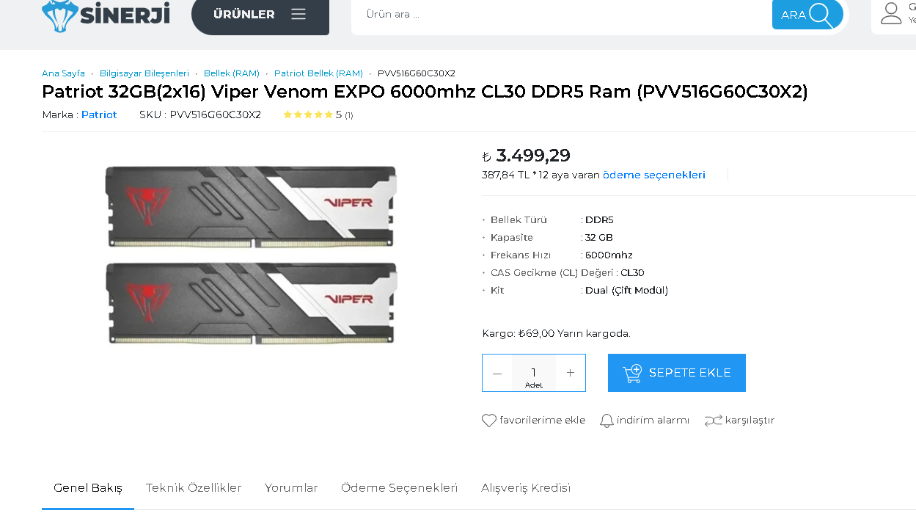The height and width of the screenshot is (527, 916).
Task: Open Bilgisayar Bileşenleri breadcrumb
Action: [144, 73]
